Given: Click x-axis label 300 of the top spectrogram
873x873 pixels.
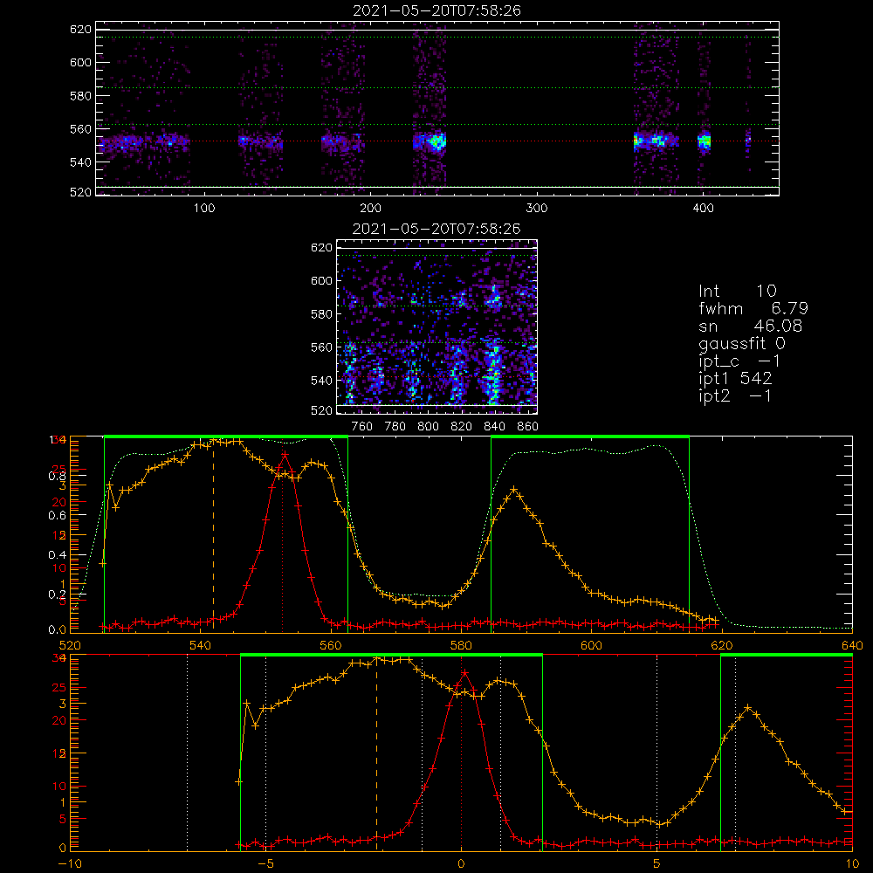Looking at the screenshot, I should (x=537, y=209).
